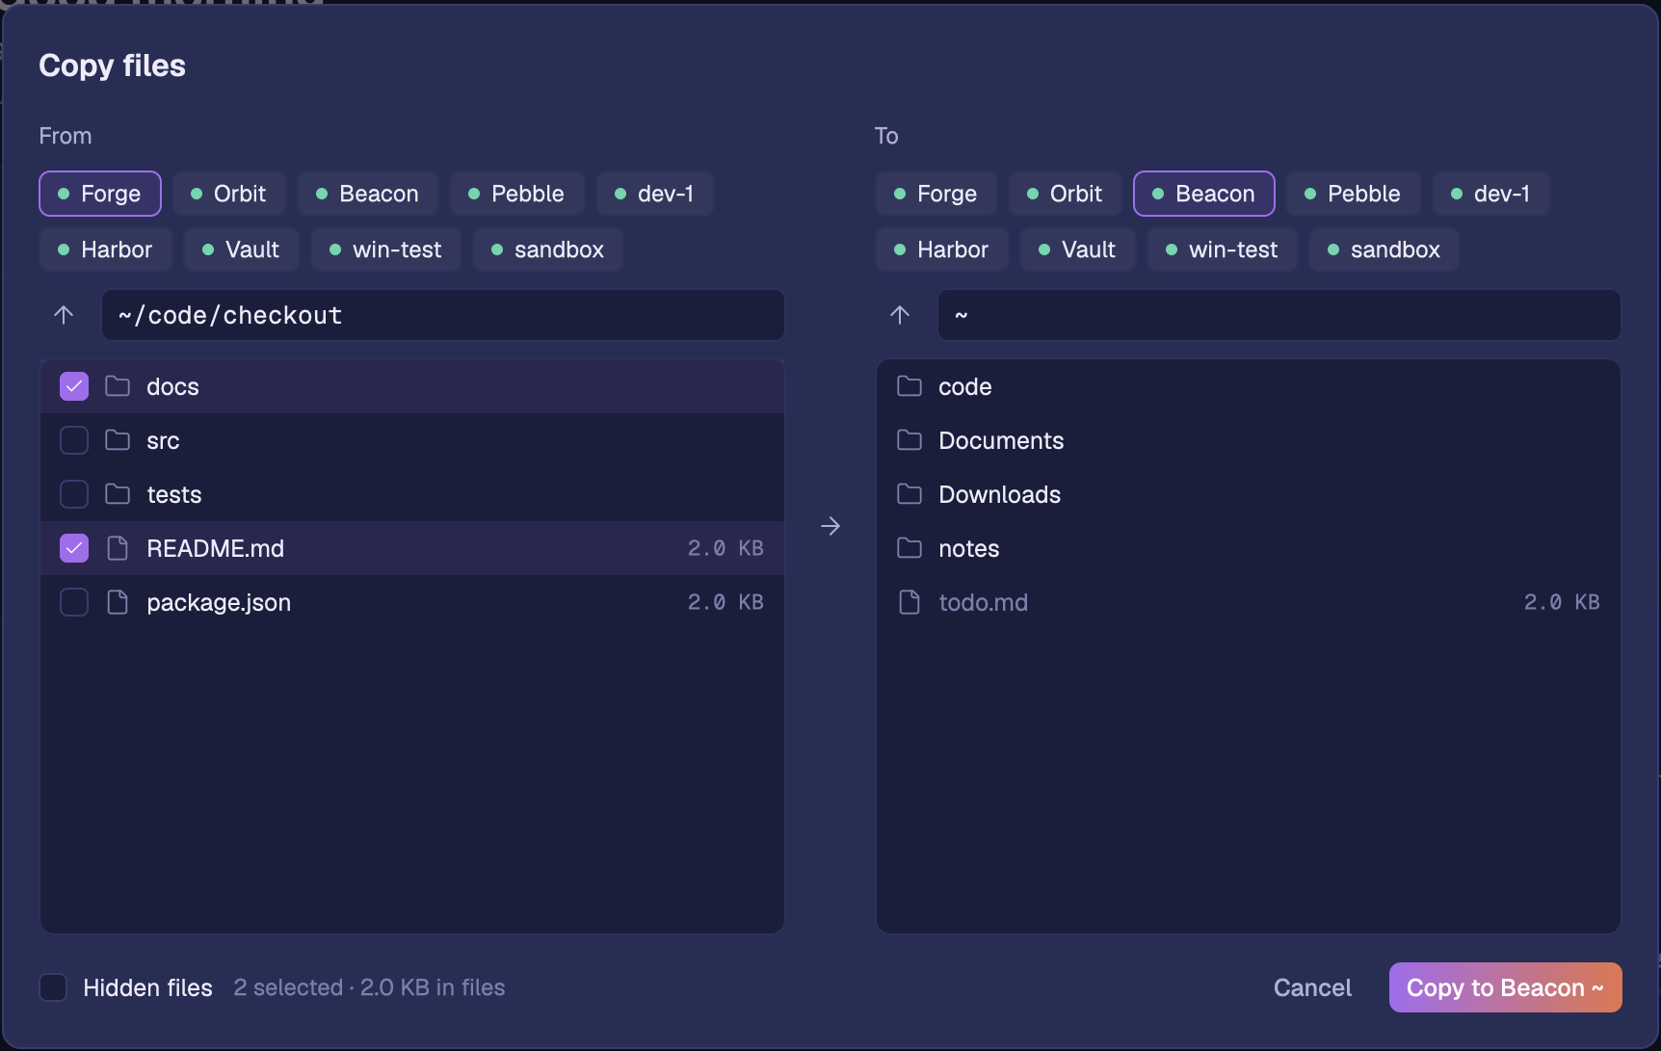Viewport: 1661px width, 1051px height.
Task: Go up one directory in the To pane
Action: coord(900,315)
